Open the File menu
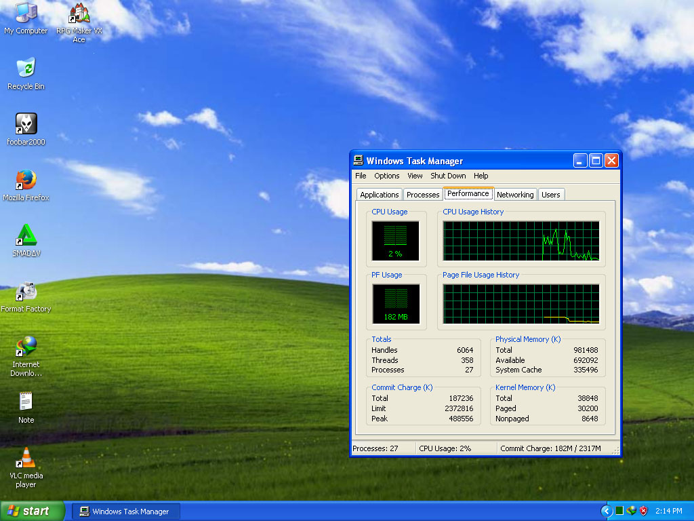 tap(361, 176)
